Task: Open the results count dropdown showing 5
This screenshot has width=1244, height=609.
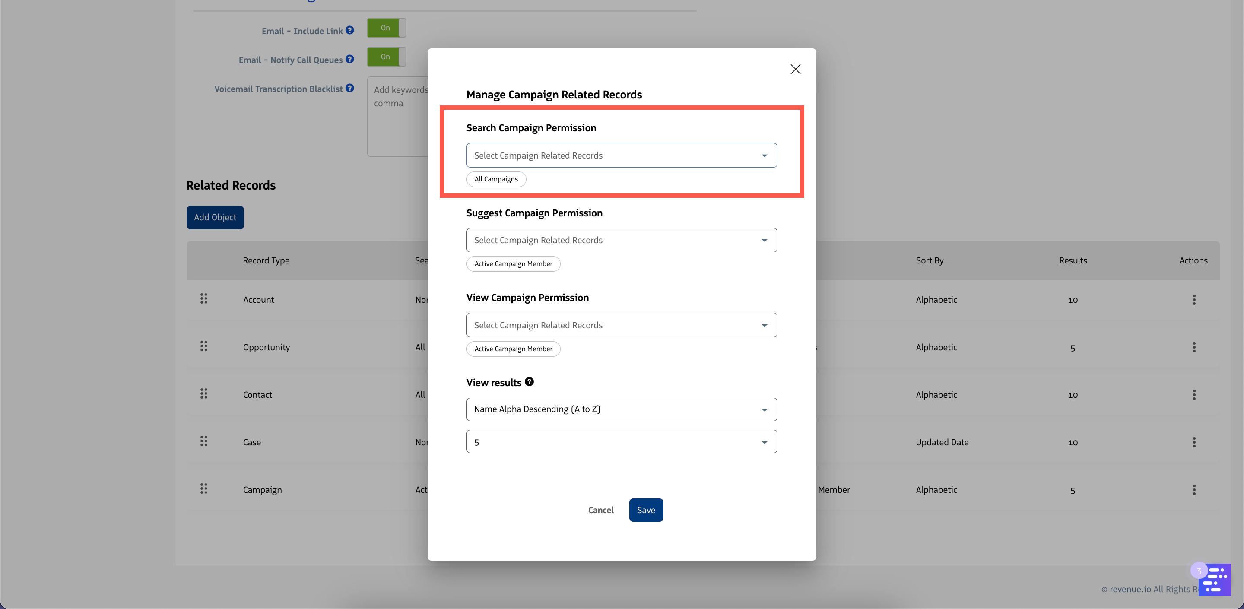Action: click(x=621, y=442)
